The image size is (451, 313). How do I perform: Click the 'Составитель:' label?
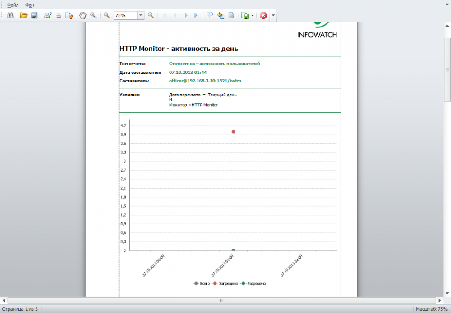(x=134, y=81)
